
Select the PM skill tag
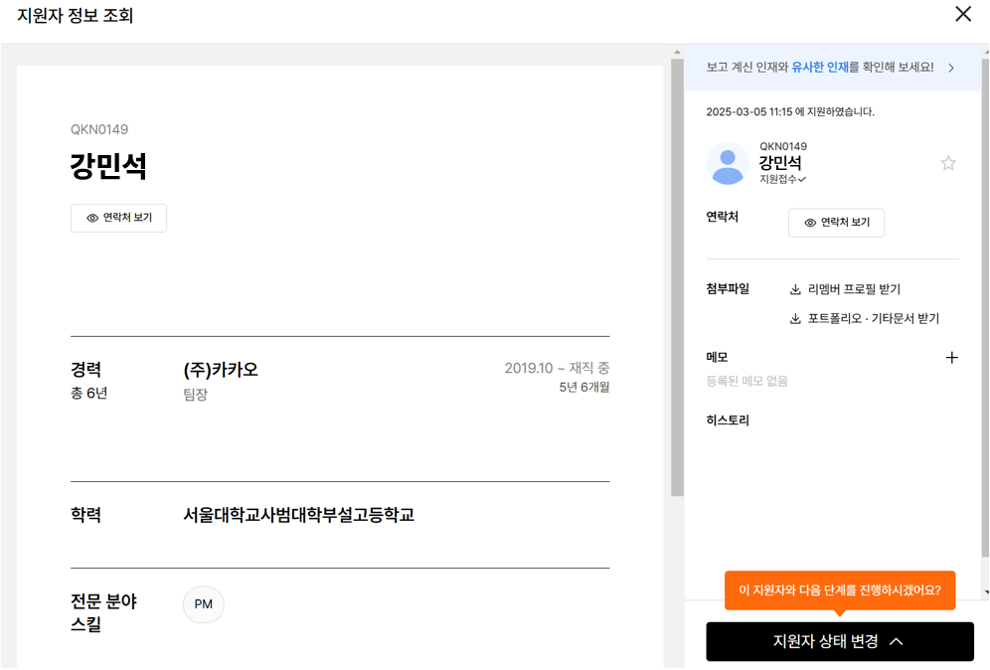204,604
